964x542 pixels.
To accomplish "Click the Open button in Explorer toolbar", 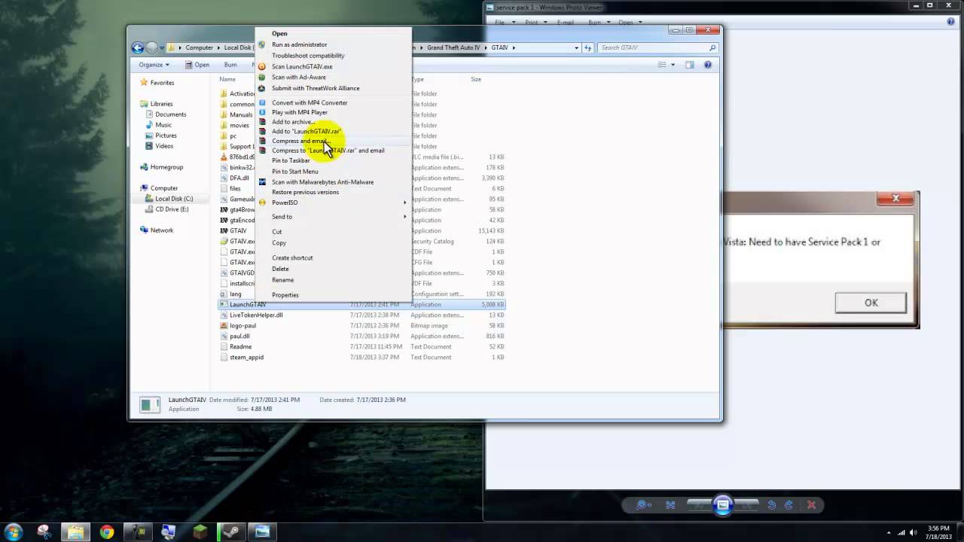I will [197, 65].
